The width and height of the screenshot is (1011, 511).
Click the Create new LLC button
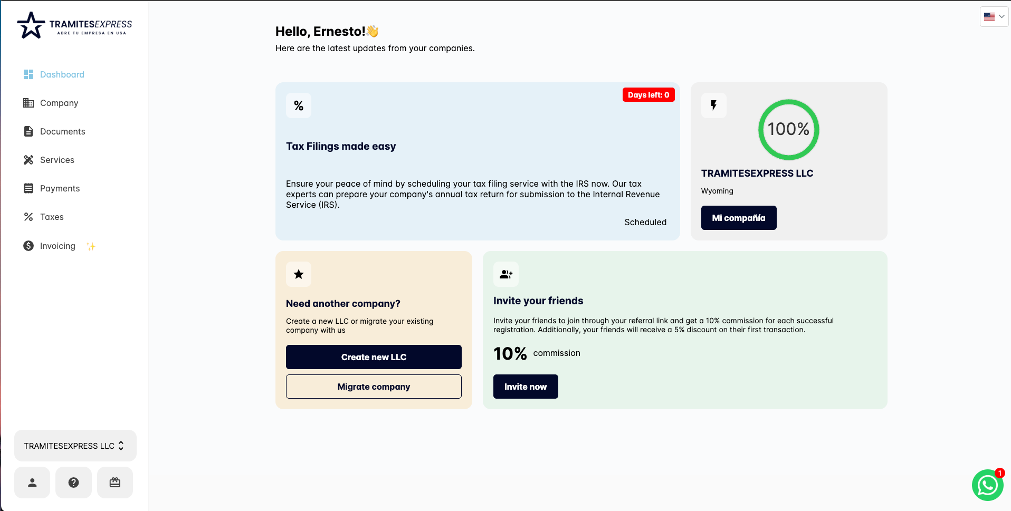[x=374, y=357]
